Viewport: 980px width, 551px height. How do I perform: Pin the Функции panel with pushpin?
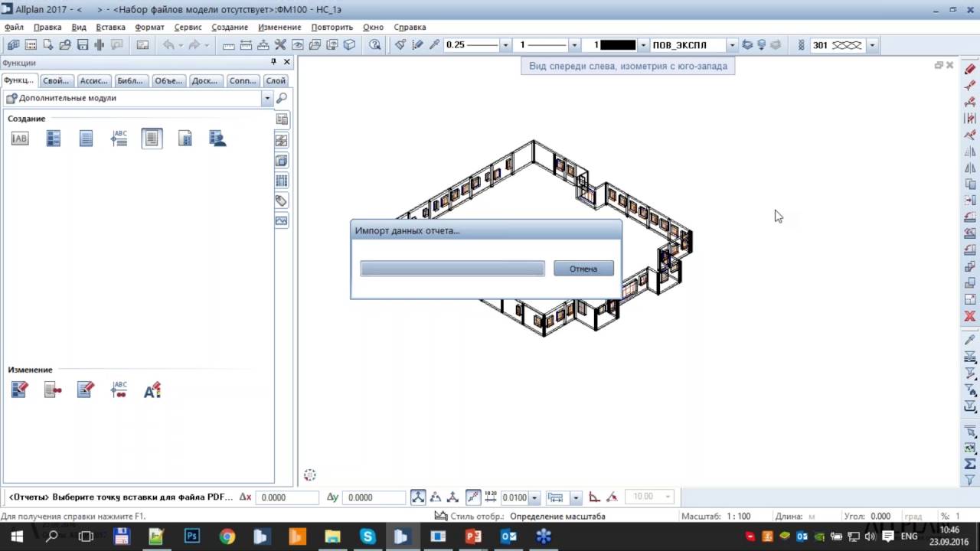(273, 62)
